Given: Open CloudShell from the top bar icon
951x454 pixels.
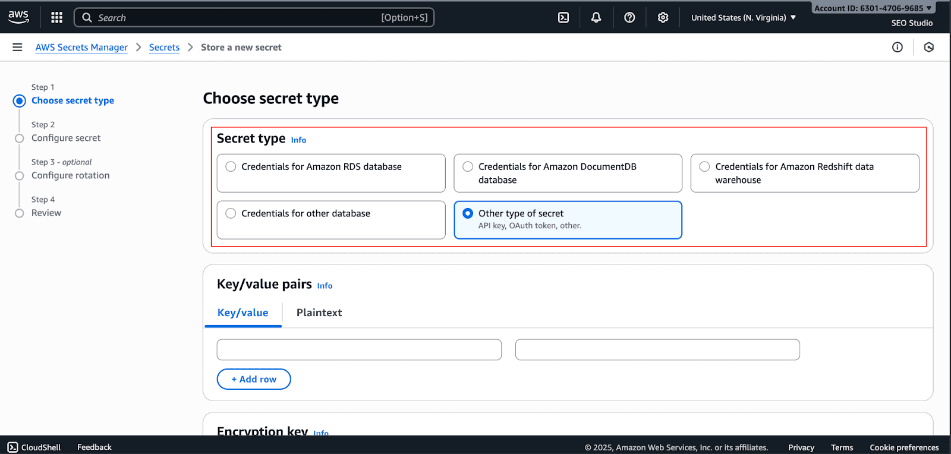Looking at the screenshot, I should click(x=563, y=17).
